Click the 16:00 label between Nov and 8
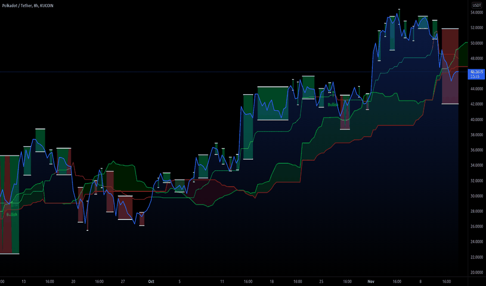This screenshot has height=286, width=486. (397, 282)
